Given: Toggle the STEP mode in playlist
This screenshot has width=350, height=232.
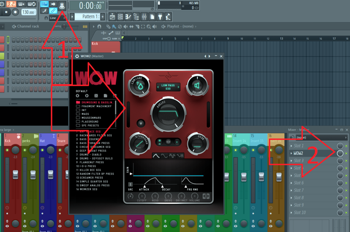Looking at the screenshot, I should (x=109, y=39).
